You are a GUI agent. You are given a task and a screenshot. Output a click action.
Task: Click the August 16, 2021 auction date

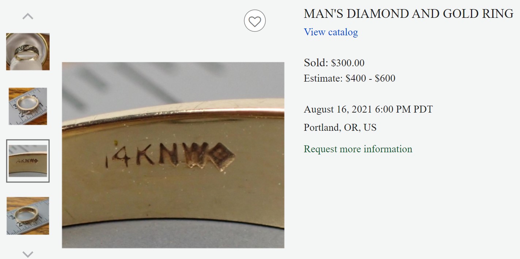368,109
